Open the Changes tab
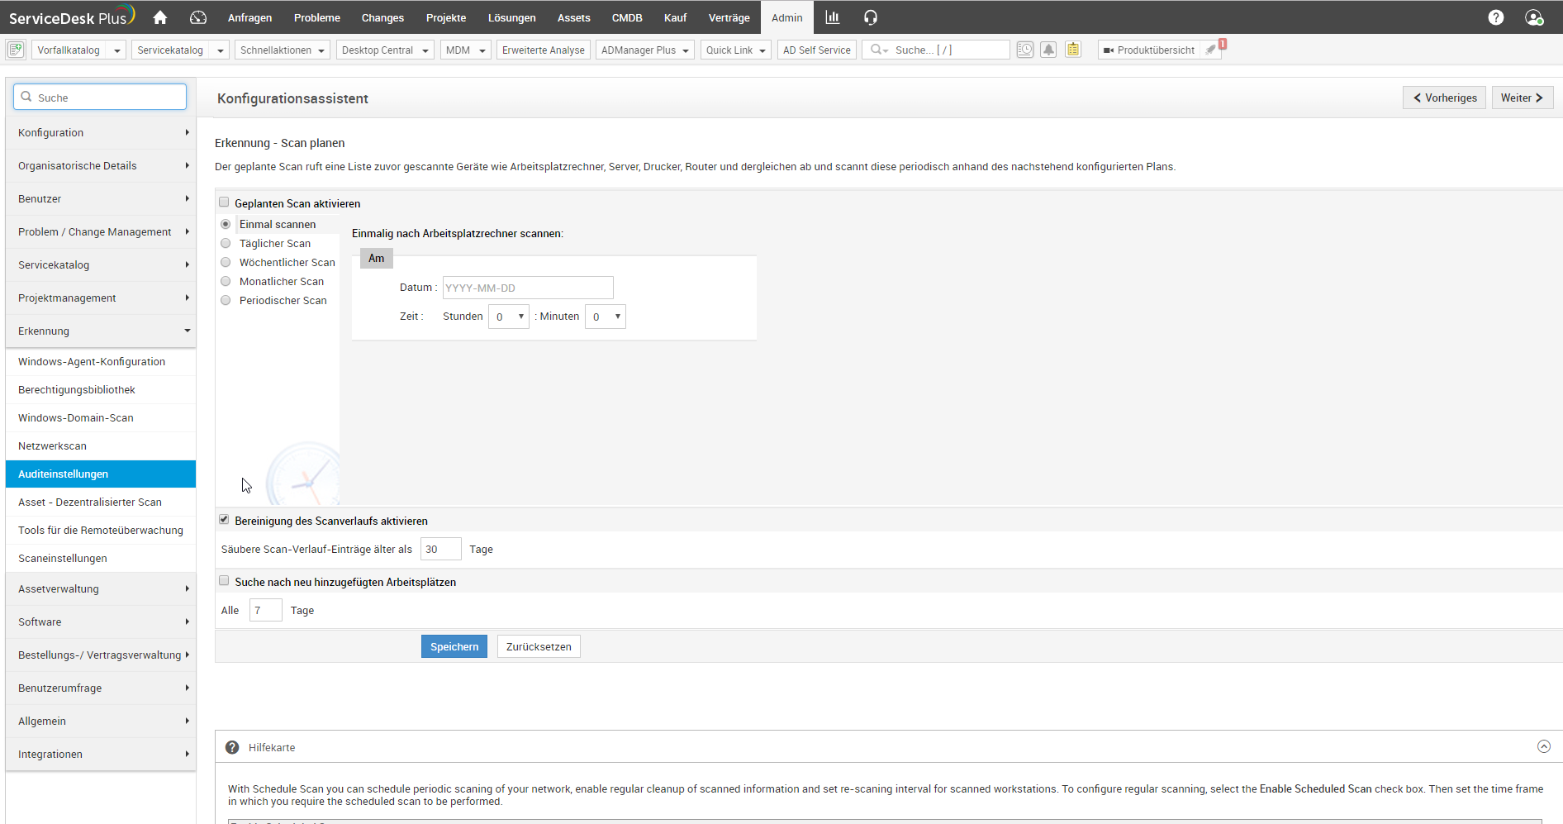This screenshot has width=1563, height=824. [382, 17]
